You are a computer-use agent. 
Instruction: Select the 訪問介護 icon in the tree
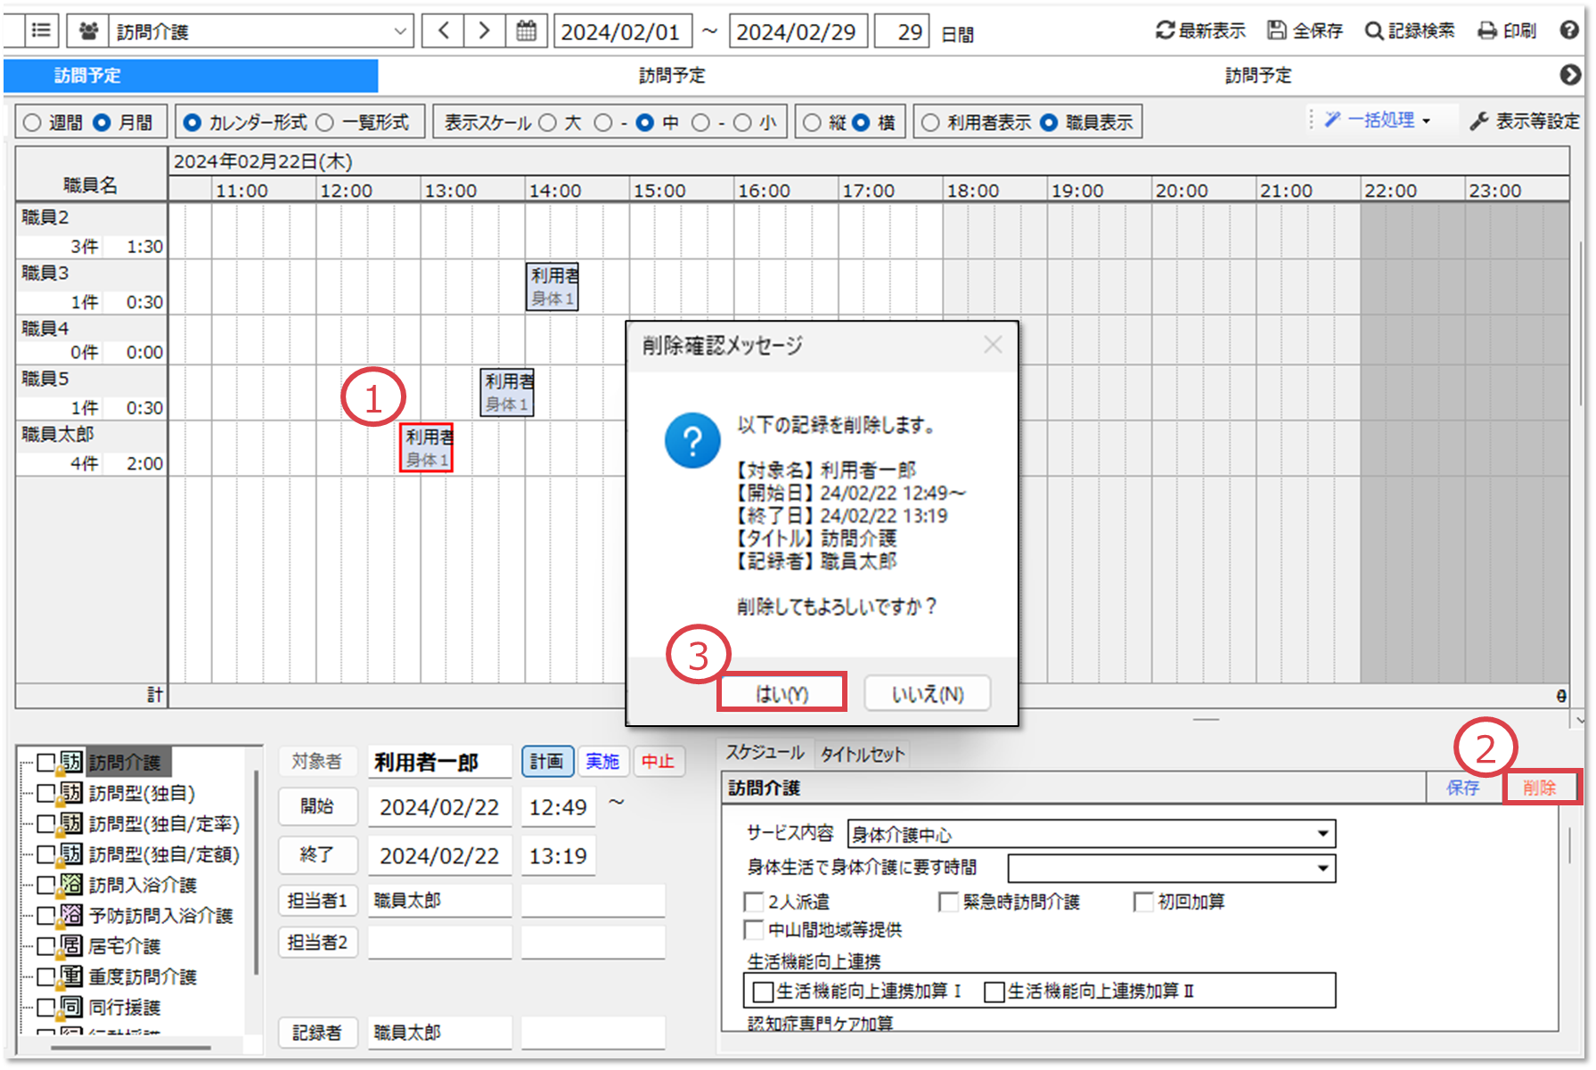[x=72, y=762]
